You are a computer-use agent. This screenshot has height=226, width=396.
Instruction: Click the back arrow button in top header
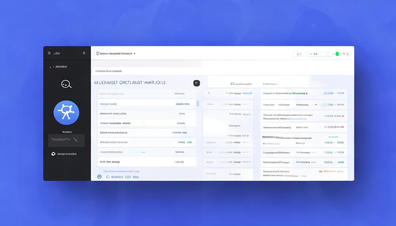tap(298, 54)
